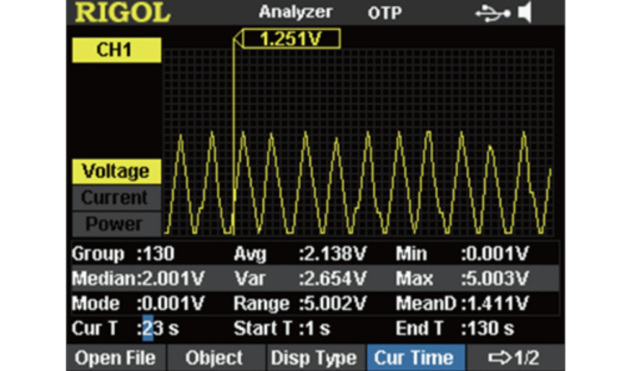Click the Start T value

tap(316, 328)
